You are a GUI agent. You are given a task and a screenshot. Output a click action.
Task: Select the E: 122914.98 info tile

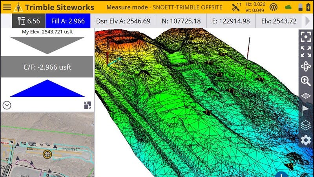[x=231, y=21]
